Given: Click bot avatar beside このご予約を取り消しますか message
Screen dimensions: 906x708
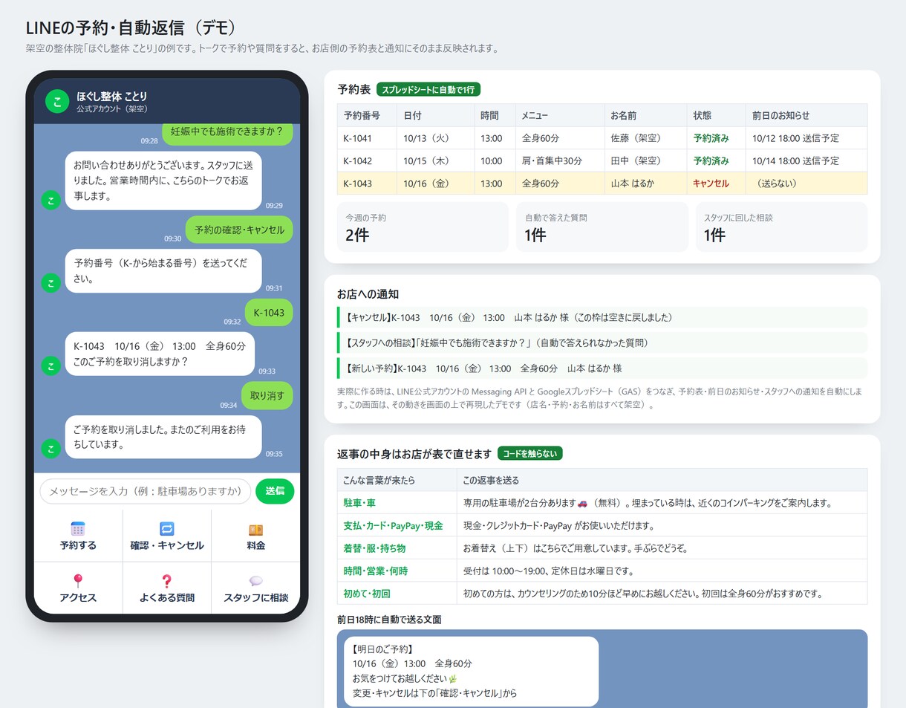Looking at the screenshot, I should [x=50, y=366].
